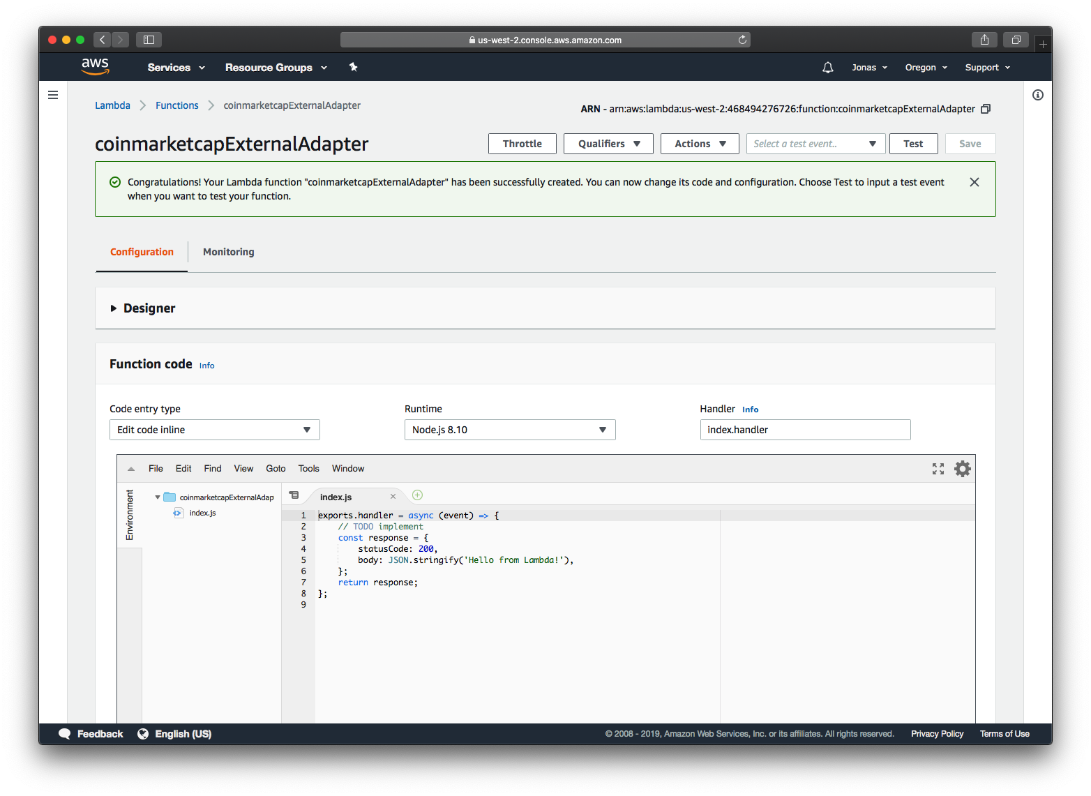Open the Code entry type dropdown

click(215, 430)
